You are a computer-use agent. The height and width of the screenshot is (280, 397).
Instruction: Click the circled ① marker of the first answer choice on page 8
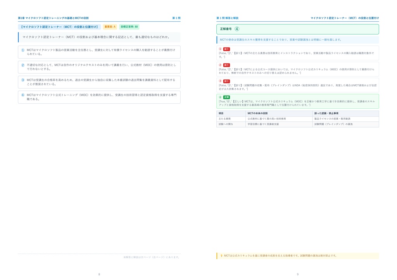tap(23, 50)
